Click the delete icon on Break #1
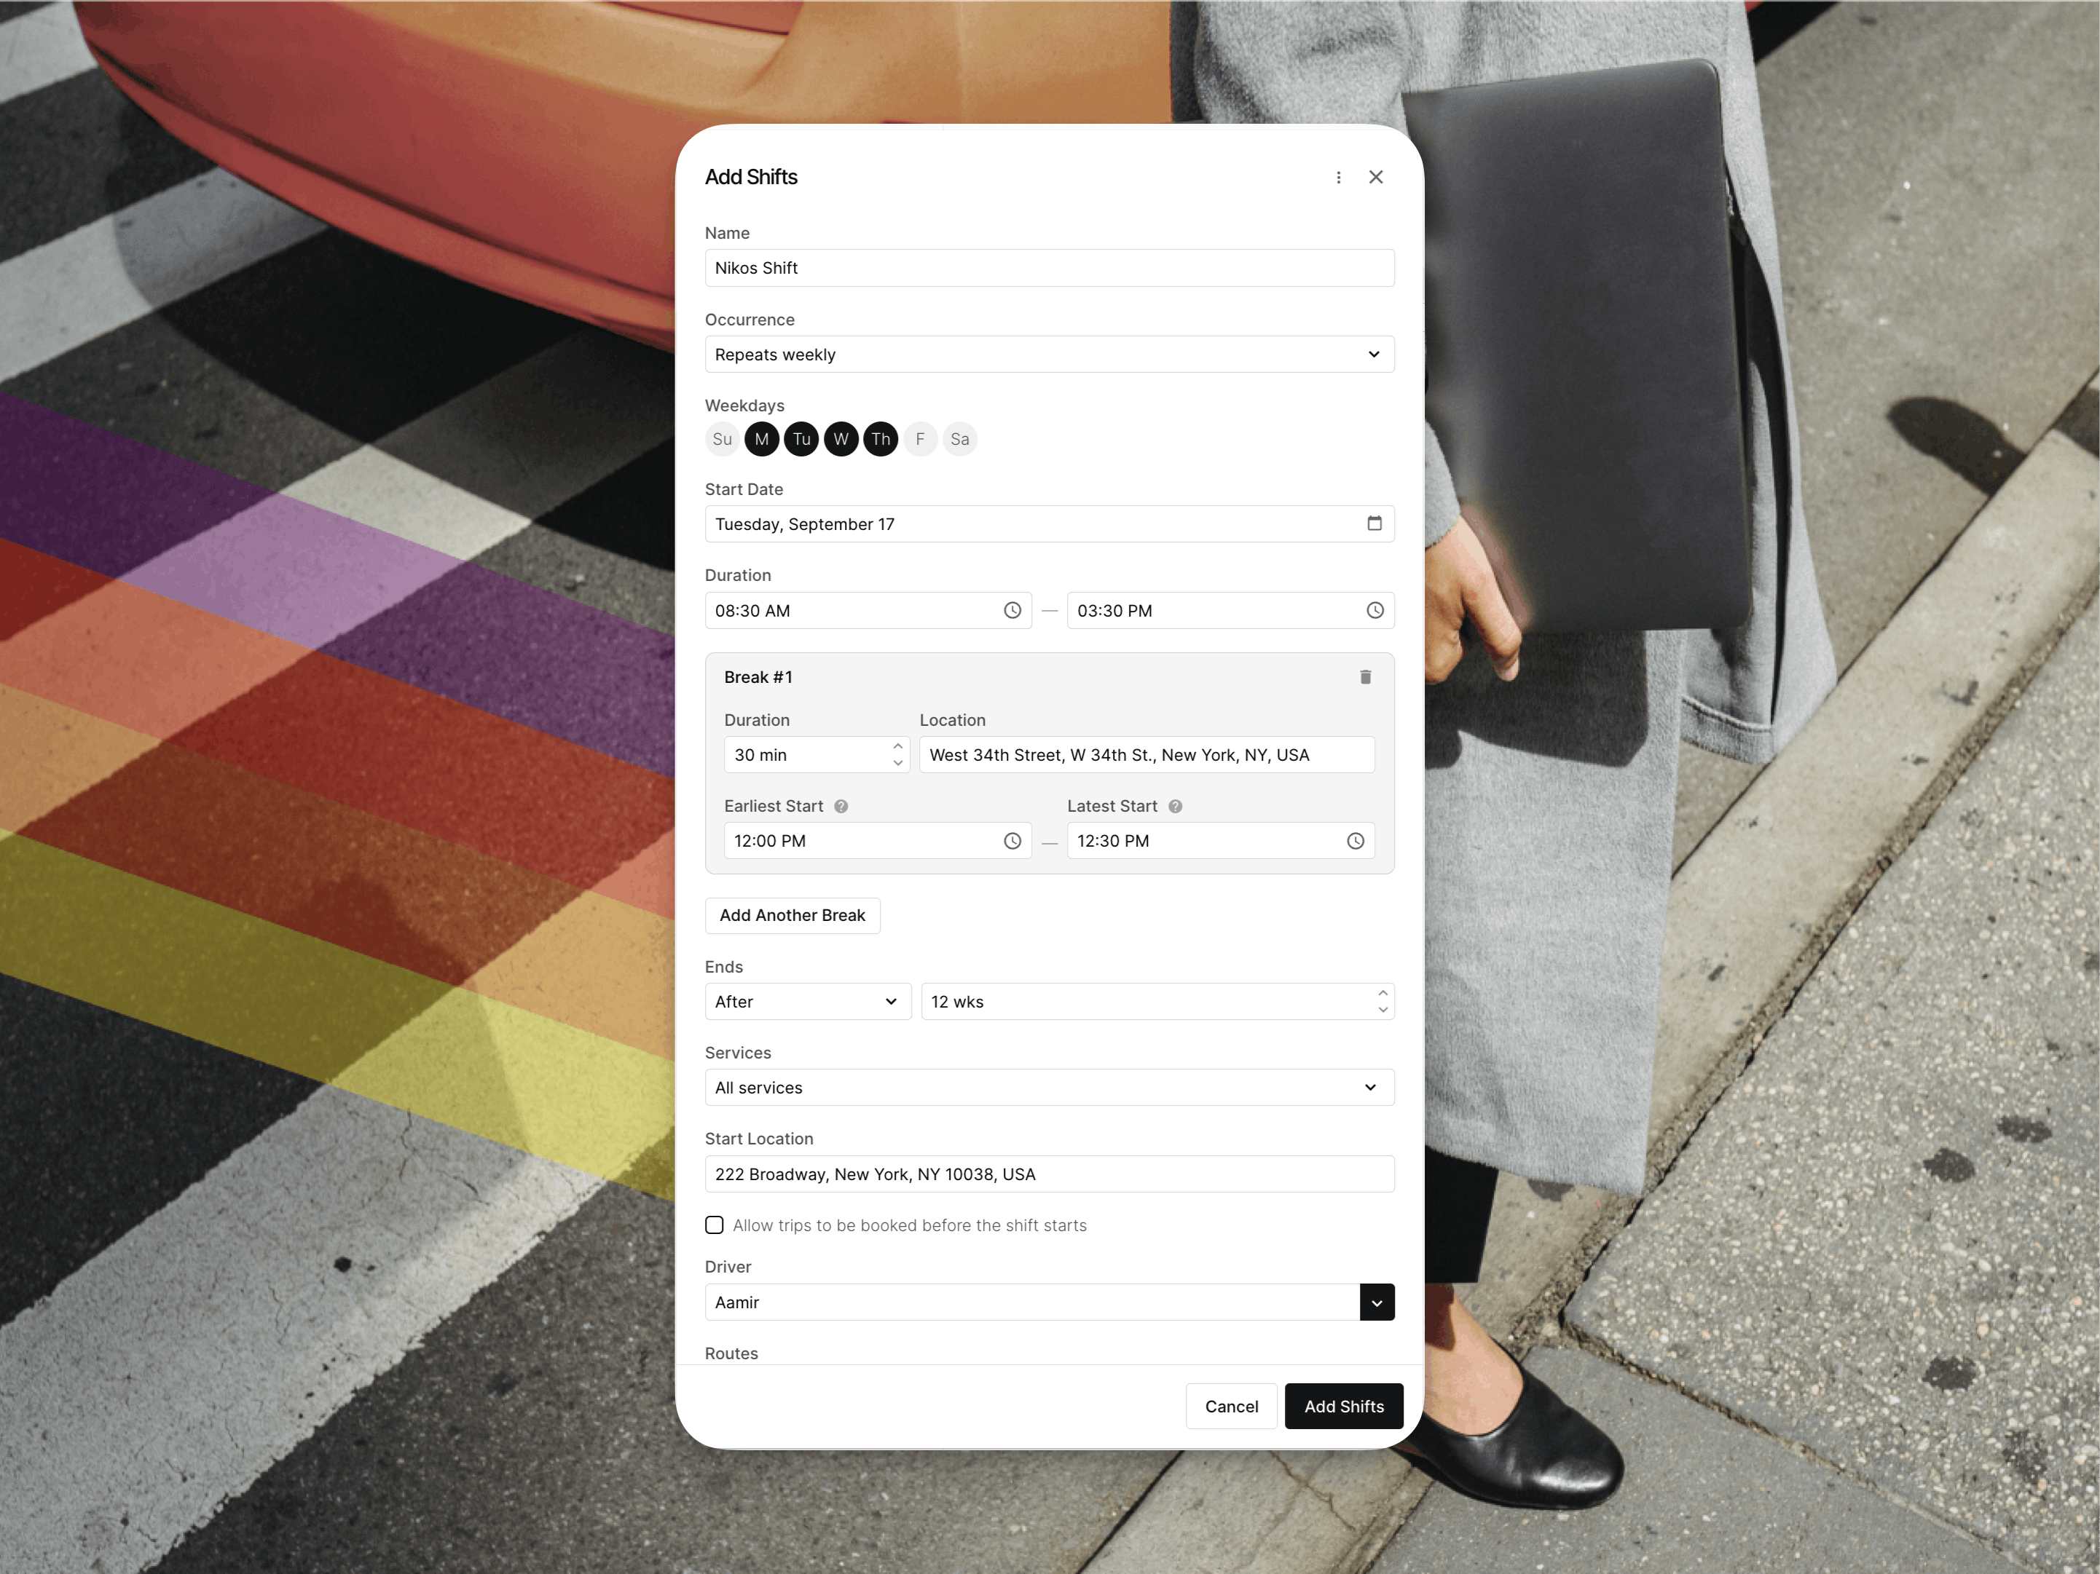This screenshot has height=1574, width=2100. [x=1364, y=676]
